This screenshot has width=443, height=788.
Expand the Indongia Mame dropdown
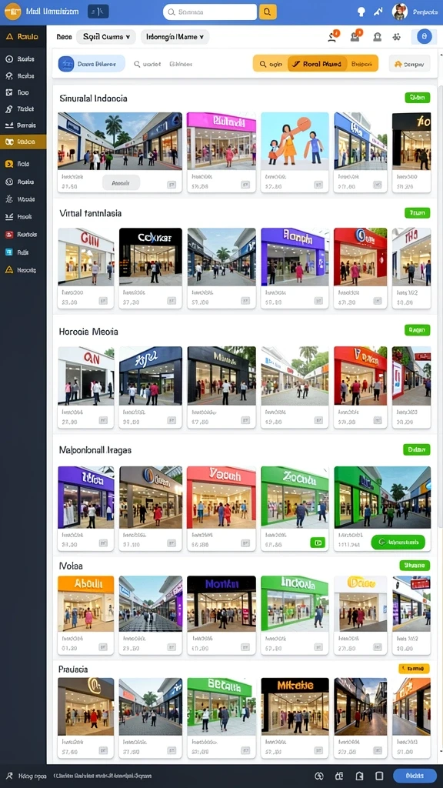[x=175, y=37]
